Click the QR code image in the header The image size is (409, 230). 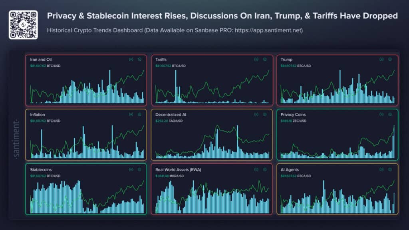tap(23, 25)
